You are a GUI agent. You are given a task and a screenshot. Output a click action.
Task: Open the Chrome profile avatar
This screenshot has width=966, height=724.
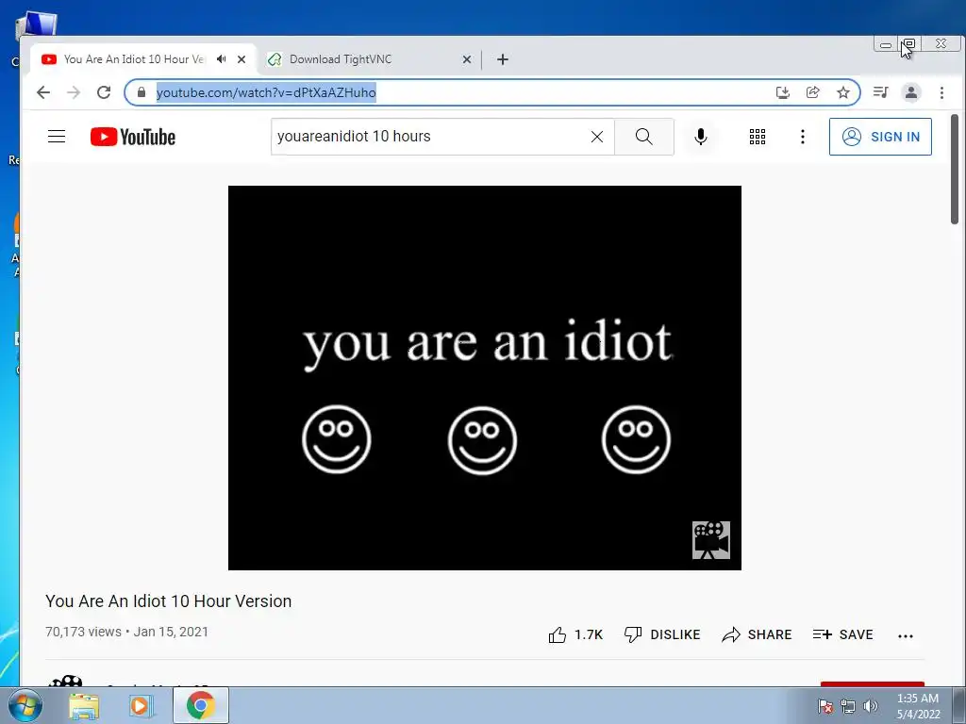tap(910, 92)
